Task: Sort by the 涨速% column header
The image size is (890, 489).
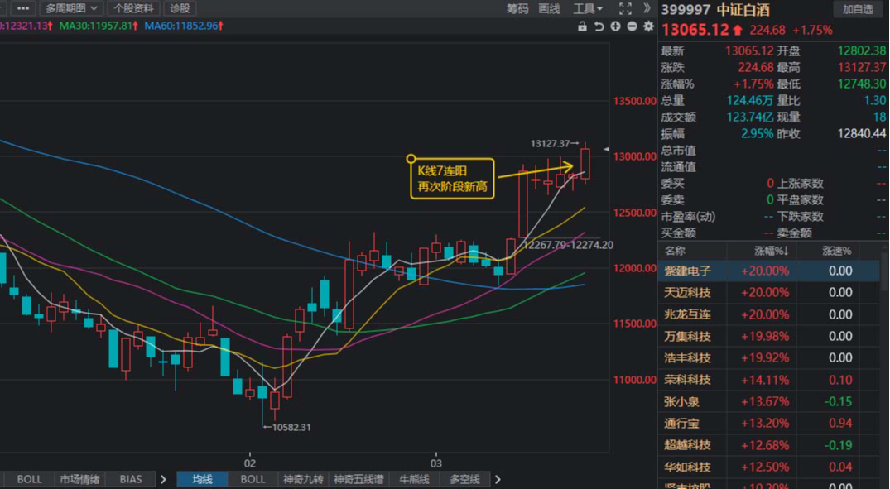Action: tap(837, 251)
